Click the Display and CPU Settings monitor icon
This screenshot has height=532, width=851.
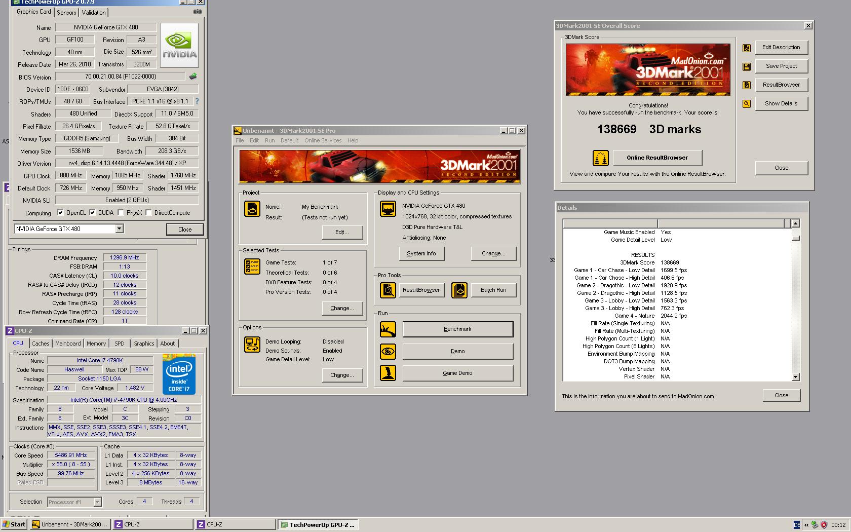(x=388, y=209)
